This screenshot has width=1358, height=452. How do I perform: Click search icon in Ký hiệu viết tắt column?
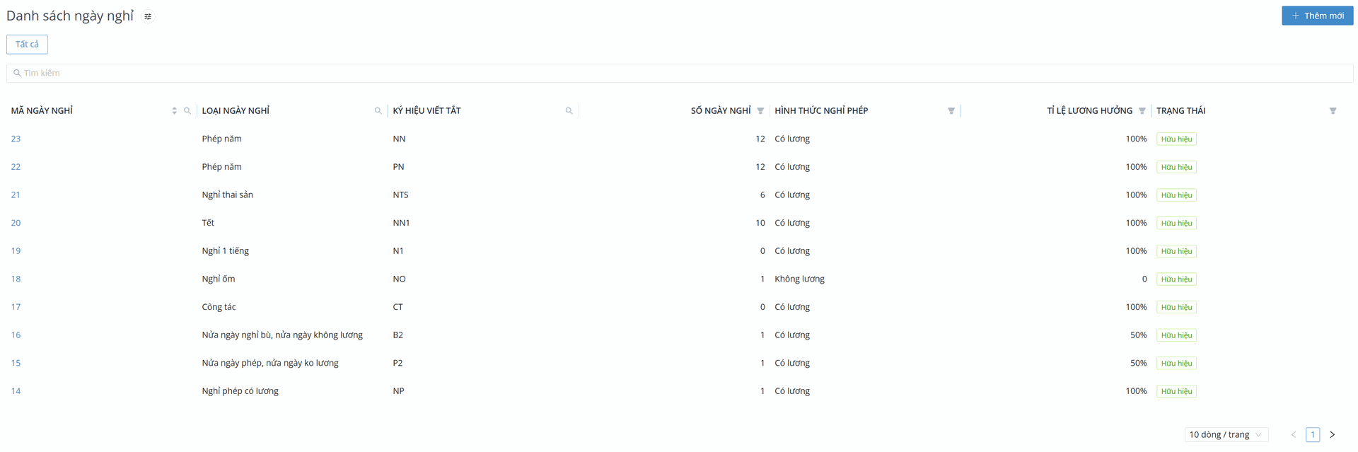[569, 111]
